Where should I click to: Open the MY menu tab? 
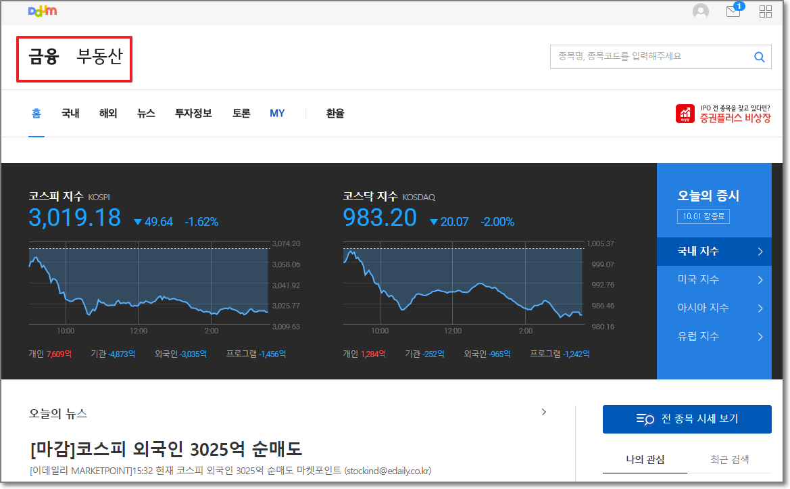pyautogui.click(x=277, y=114)
